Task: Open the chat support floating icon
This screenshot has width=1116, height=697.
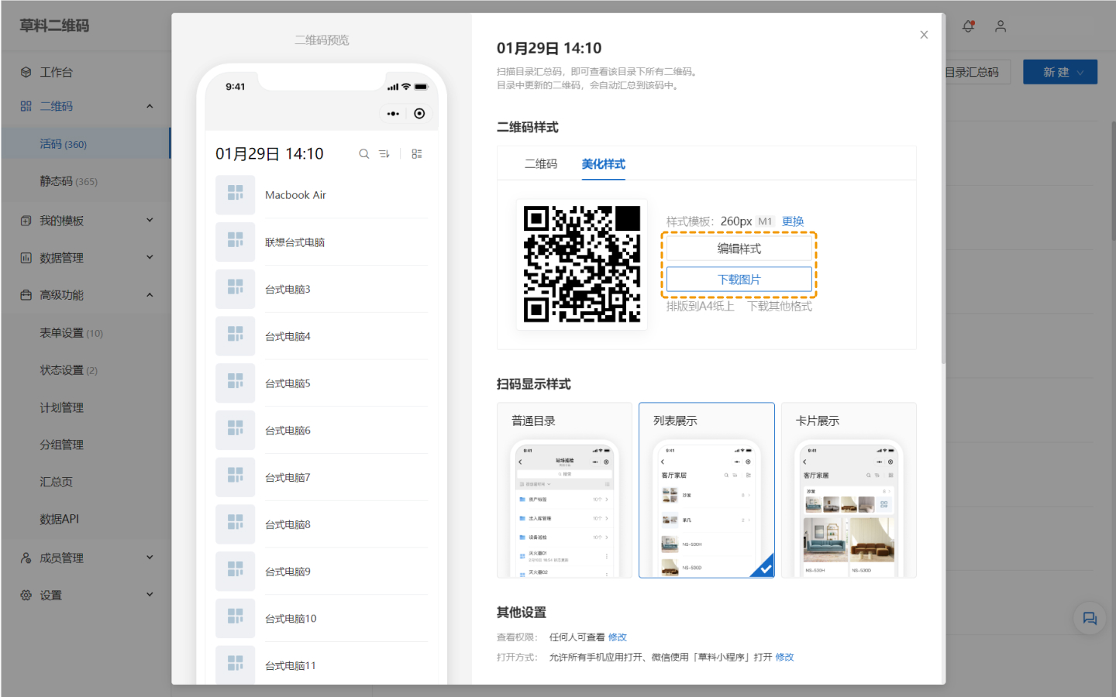Action: [1090, 618]
